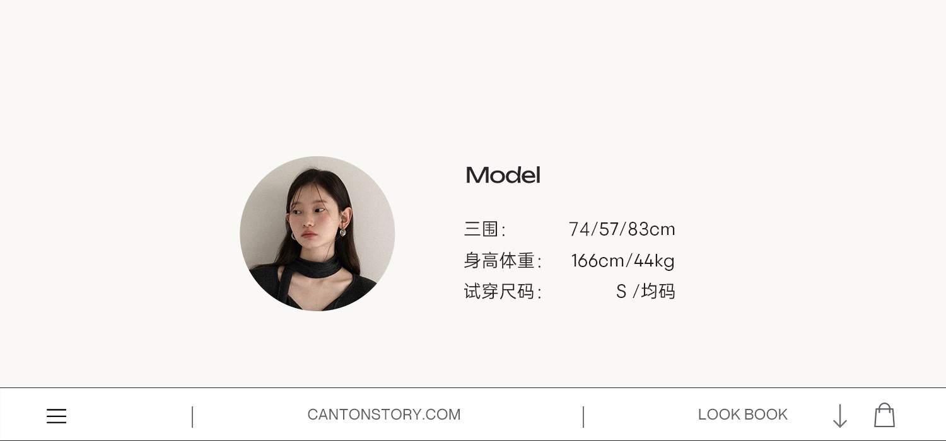Click the divider right of CANTONSTORY.COM
Screen dimensions: 946x441
click(x=583, y=417)
